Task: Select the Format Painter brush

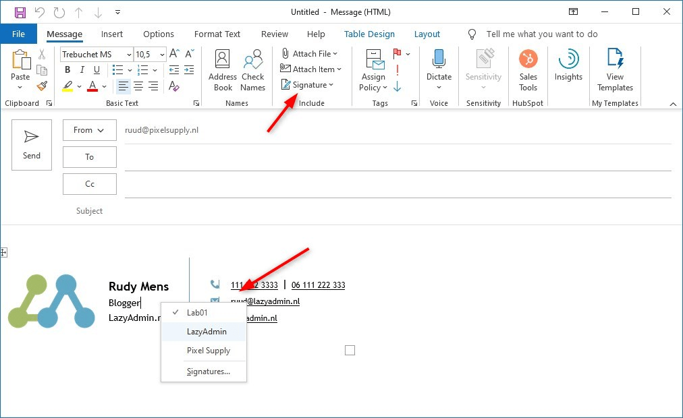Action: click(x=42, y=86)
